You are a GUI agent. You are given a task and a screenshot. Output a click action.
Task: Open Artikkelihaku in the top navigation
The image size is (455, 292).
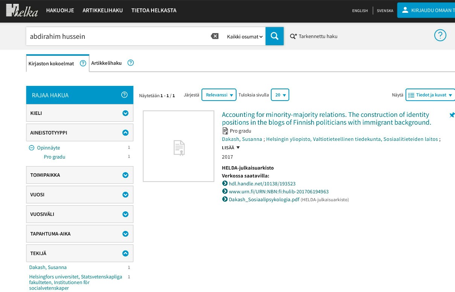103,10
